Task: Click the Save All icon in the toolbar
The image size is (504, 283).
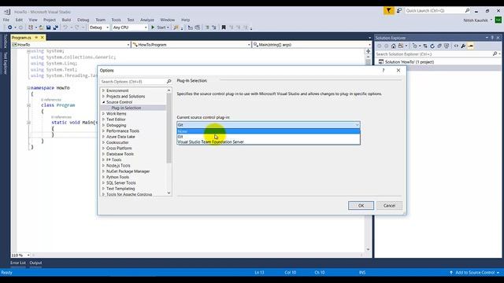Action: [55, 28]
